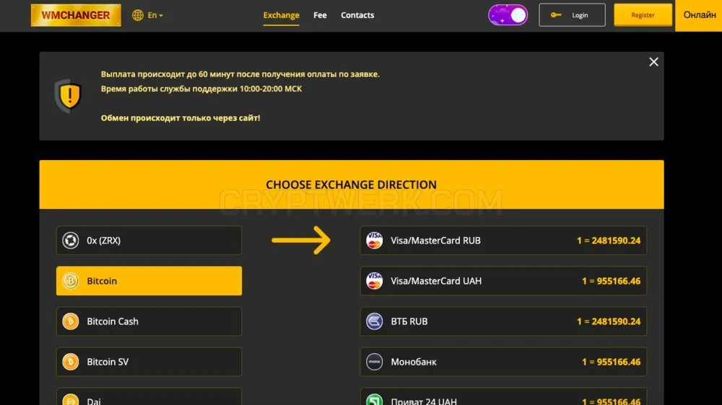Choose the Bitcoin SV coin icon

pos(71,362)
